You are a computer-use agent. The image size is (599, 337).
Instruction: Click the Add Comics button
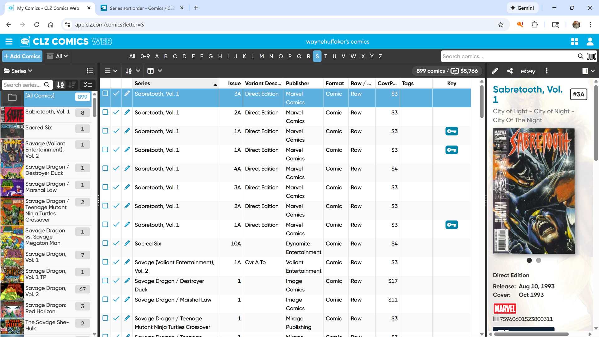pos(22,56)
